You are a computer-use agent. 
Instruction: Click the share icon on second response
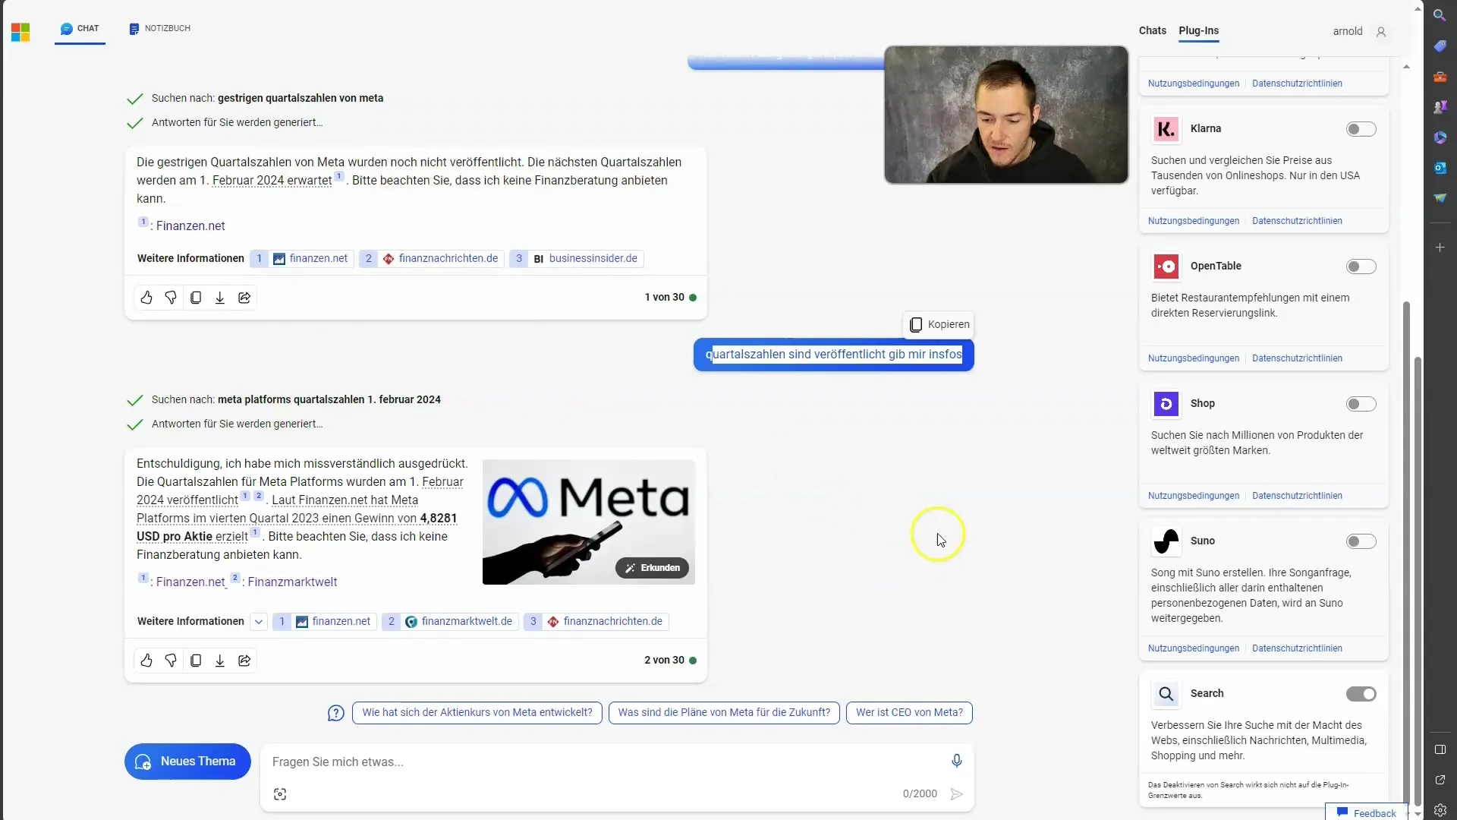[244, 660]
